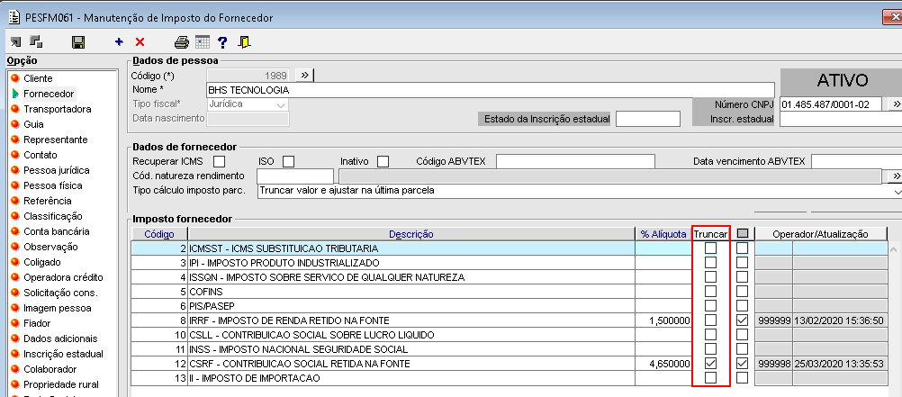Image resolution: width=902 pixels, height=397 pixels.
Task: Uncheck Truncar for the CSRF row
Action: [x=711, y=364]
